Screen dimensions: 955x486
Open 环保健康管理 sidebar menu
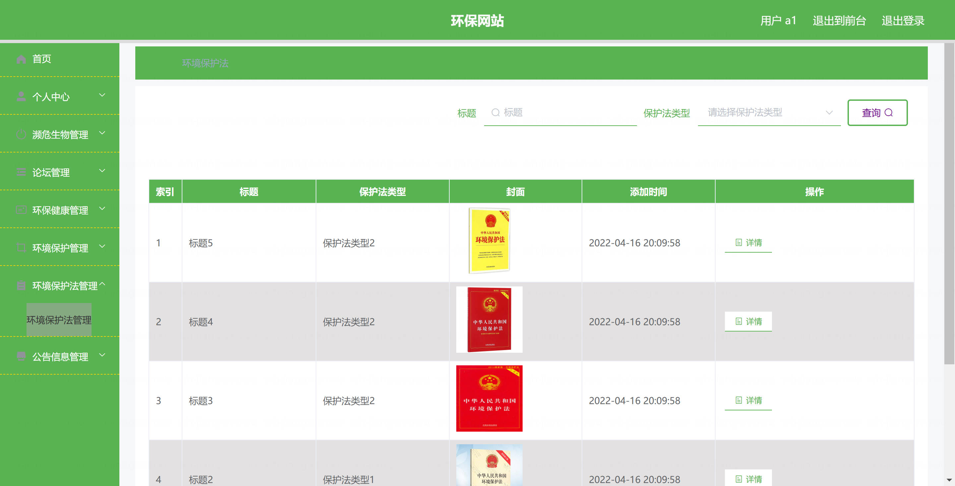point(60,210)
